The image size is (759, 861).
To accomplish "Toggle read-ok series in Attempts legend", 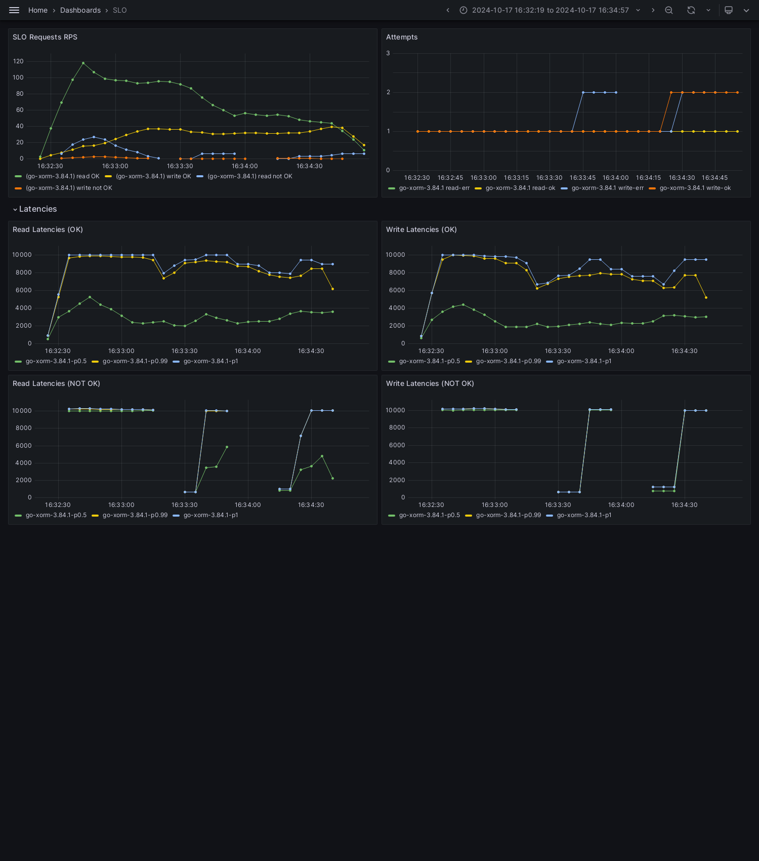I will (520, 188).
